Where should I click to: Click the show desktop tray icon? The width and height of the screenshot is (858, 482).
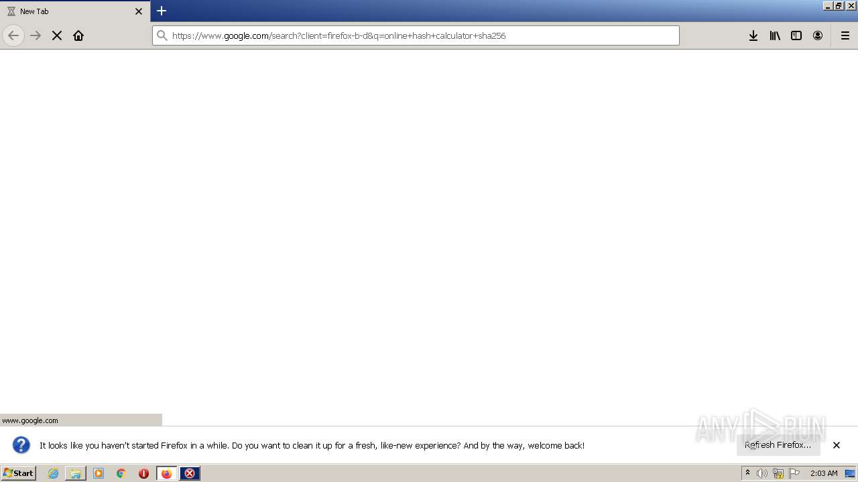point(850,473)
